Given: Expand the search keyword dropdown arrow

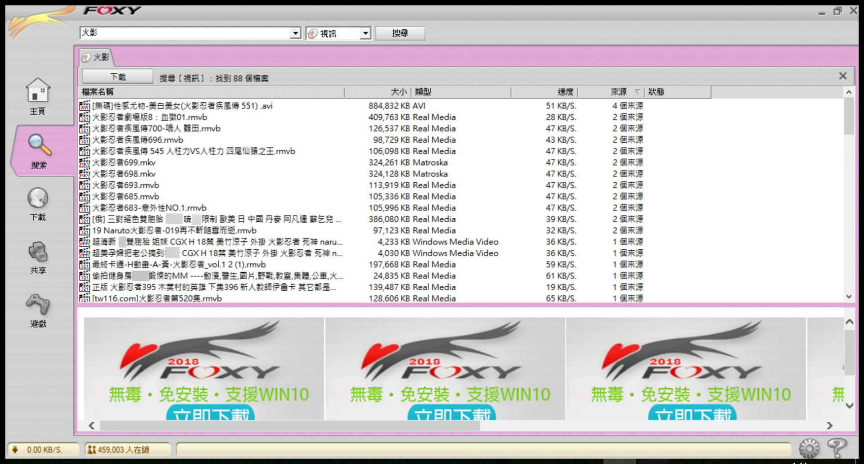Looking at the screenshot, I should point(295,33).
